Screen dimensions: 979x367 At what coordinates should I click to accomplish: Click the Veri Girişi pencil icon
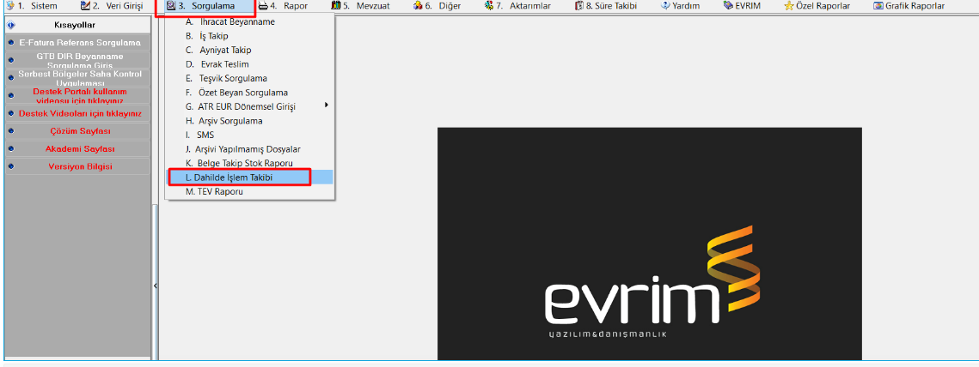86,6
